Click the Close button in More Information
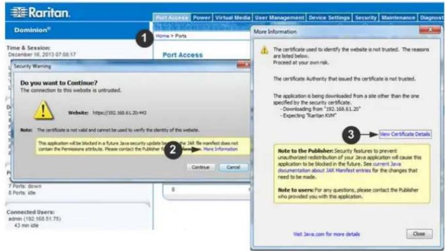The image size is (445, 251). pos(419,234)
